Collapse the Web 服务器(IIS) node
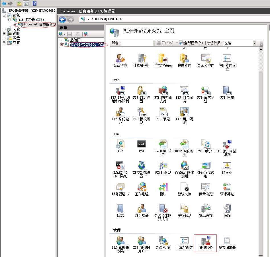This screenshot has width=270, height=257. click(10, 20)
